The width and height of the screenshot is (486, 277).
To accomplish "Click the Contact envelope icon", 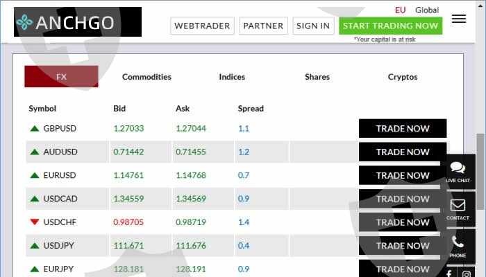I will pos(458,208).
